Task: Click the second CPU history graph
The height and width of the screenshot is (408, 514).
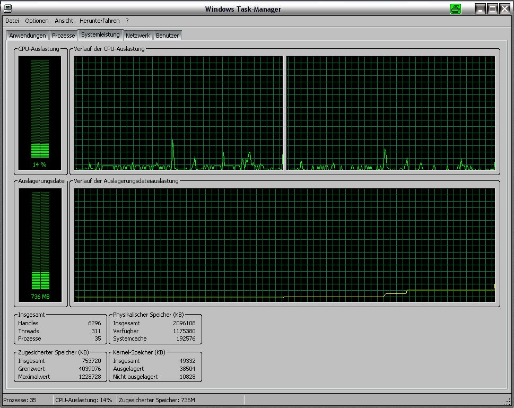Action: pos(391,113)
